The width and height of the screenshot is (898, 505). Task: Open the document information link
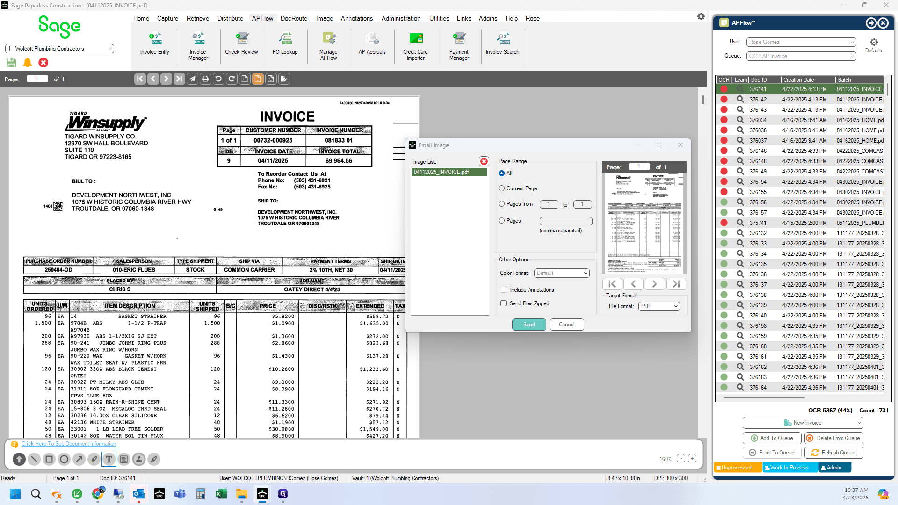tap(69, 444)
